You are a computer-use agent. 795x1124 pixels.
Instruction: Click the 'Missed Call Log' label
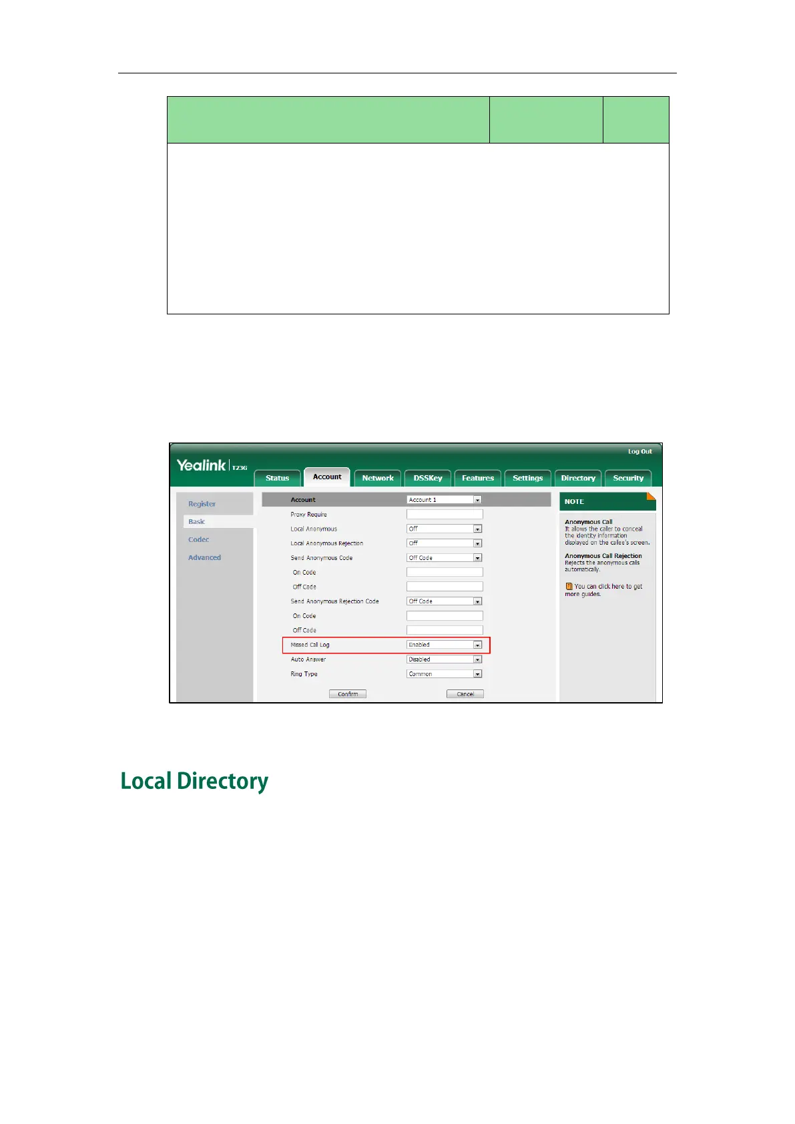[310, 645]
